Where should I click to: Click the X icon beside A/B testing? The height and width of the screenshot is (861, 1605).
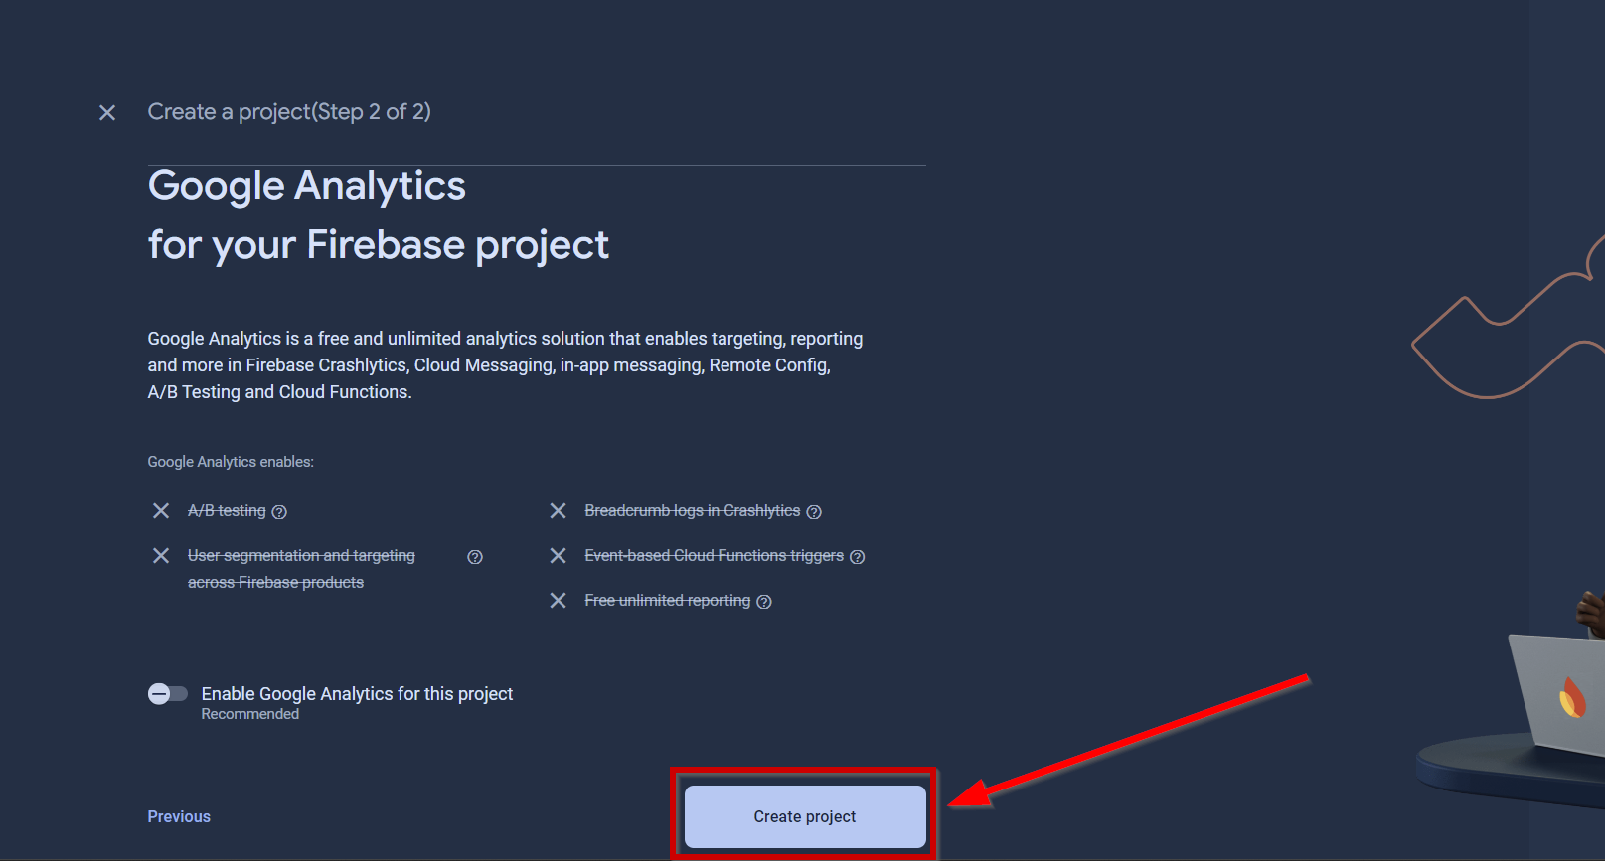(x=161, y=511)
